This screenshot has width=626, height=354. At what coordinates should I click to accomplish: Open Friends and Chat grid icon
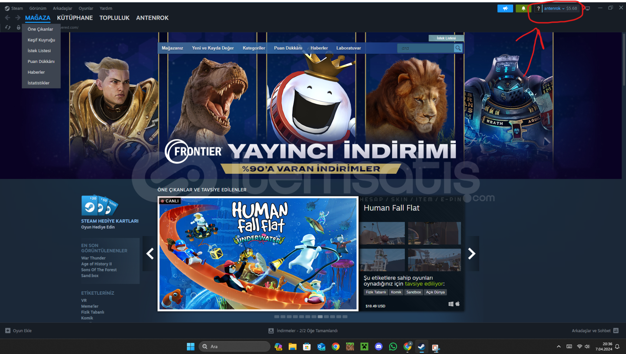coord(616,331)
